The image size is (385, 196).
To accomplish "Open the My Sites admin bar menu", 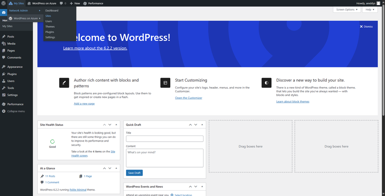I will (17, 3).
